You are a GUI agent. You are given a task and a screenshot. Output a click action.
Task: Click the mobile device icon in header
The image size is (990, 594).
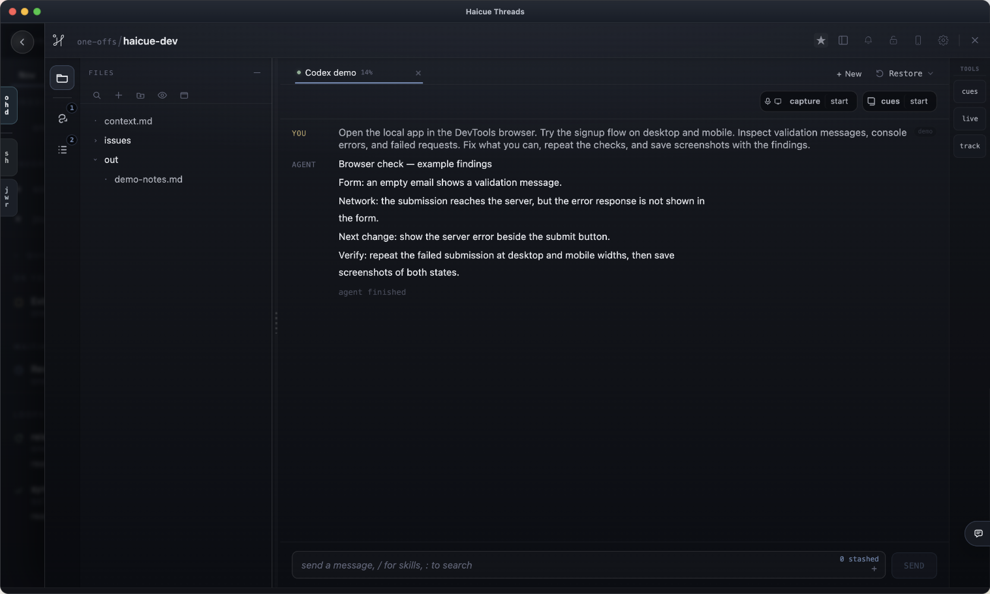pos(918,40)
